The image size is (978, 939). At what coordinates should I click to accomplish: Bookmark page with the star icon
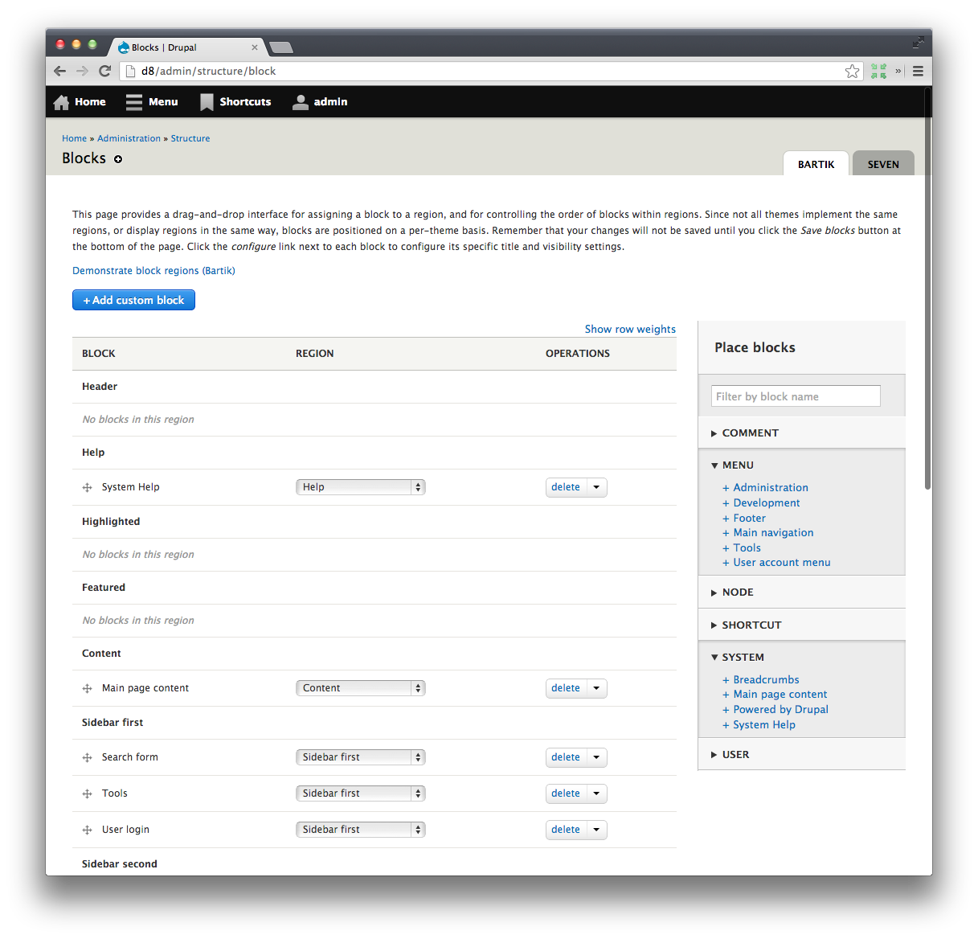853,71
